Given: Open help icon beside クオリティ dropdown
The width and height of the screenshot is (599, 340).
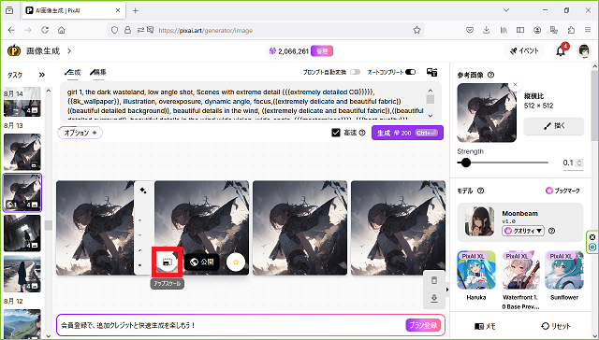Looking at the screenshot, I should pyautogui.click(x=551, y=231).
